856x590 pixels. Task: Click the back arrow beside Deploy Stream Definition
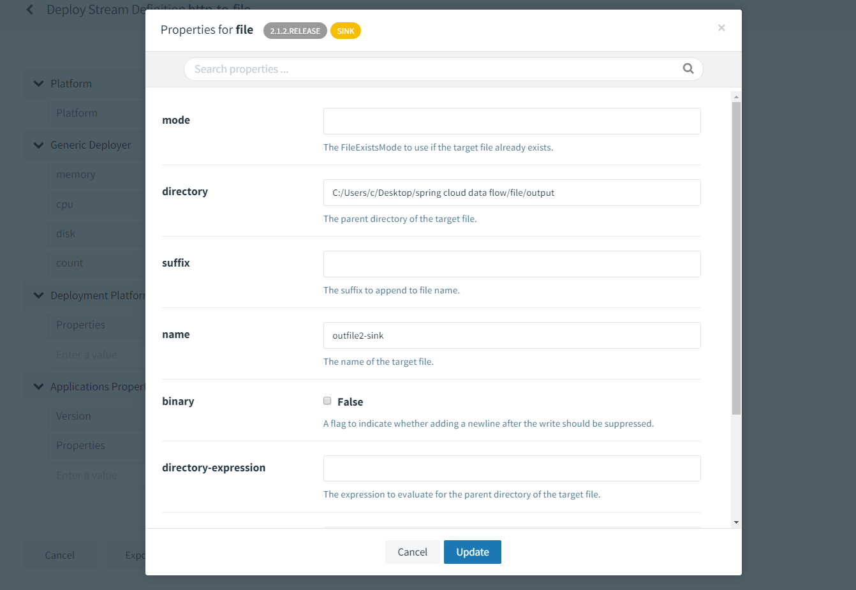(x=29, y=10)
